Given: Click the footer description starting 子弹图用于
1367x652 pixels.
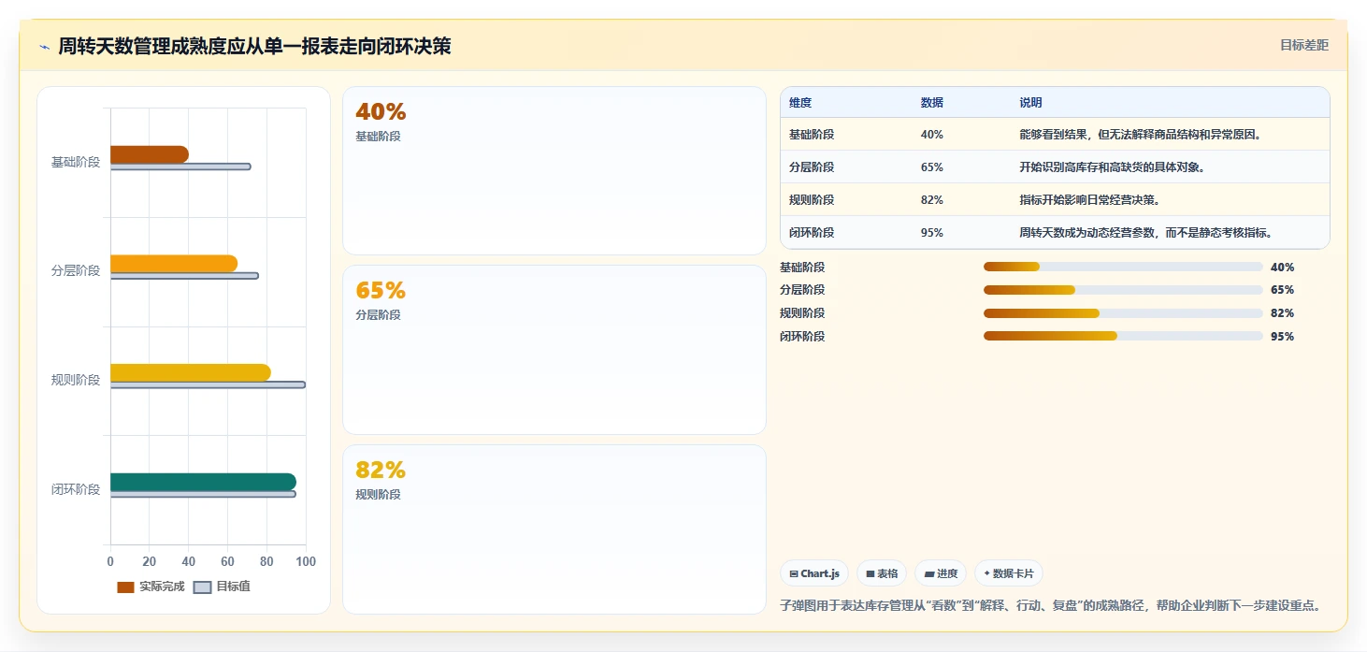Looking at the screenshot, I should click(1052, 605).
